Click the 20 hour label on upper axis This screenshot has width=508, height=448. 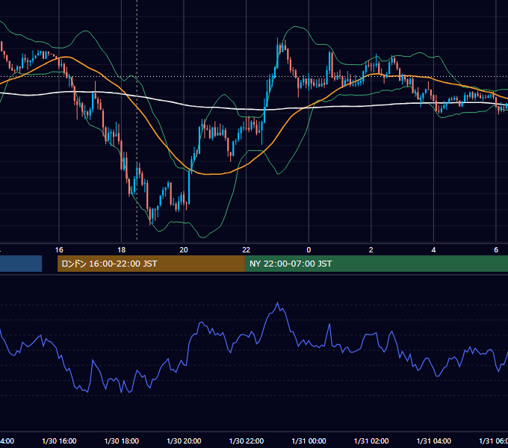point(184,250)
